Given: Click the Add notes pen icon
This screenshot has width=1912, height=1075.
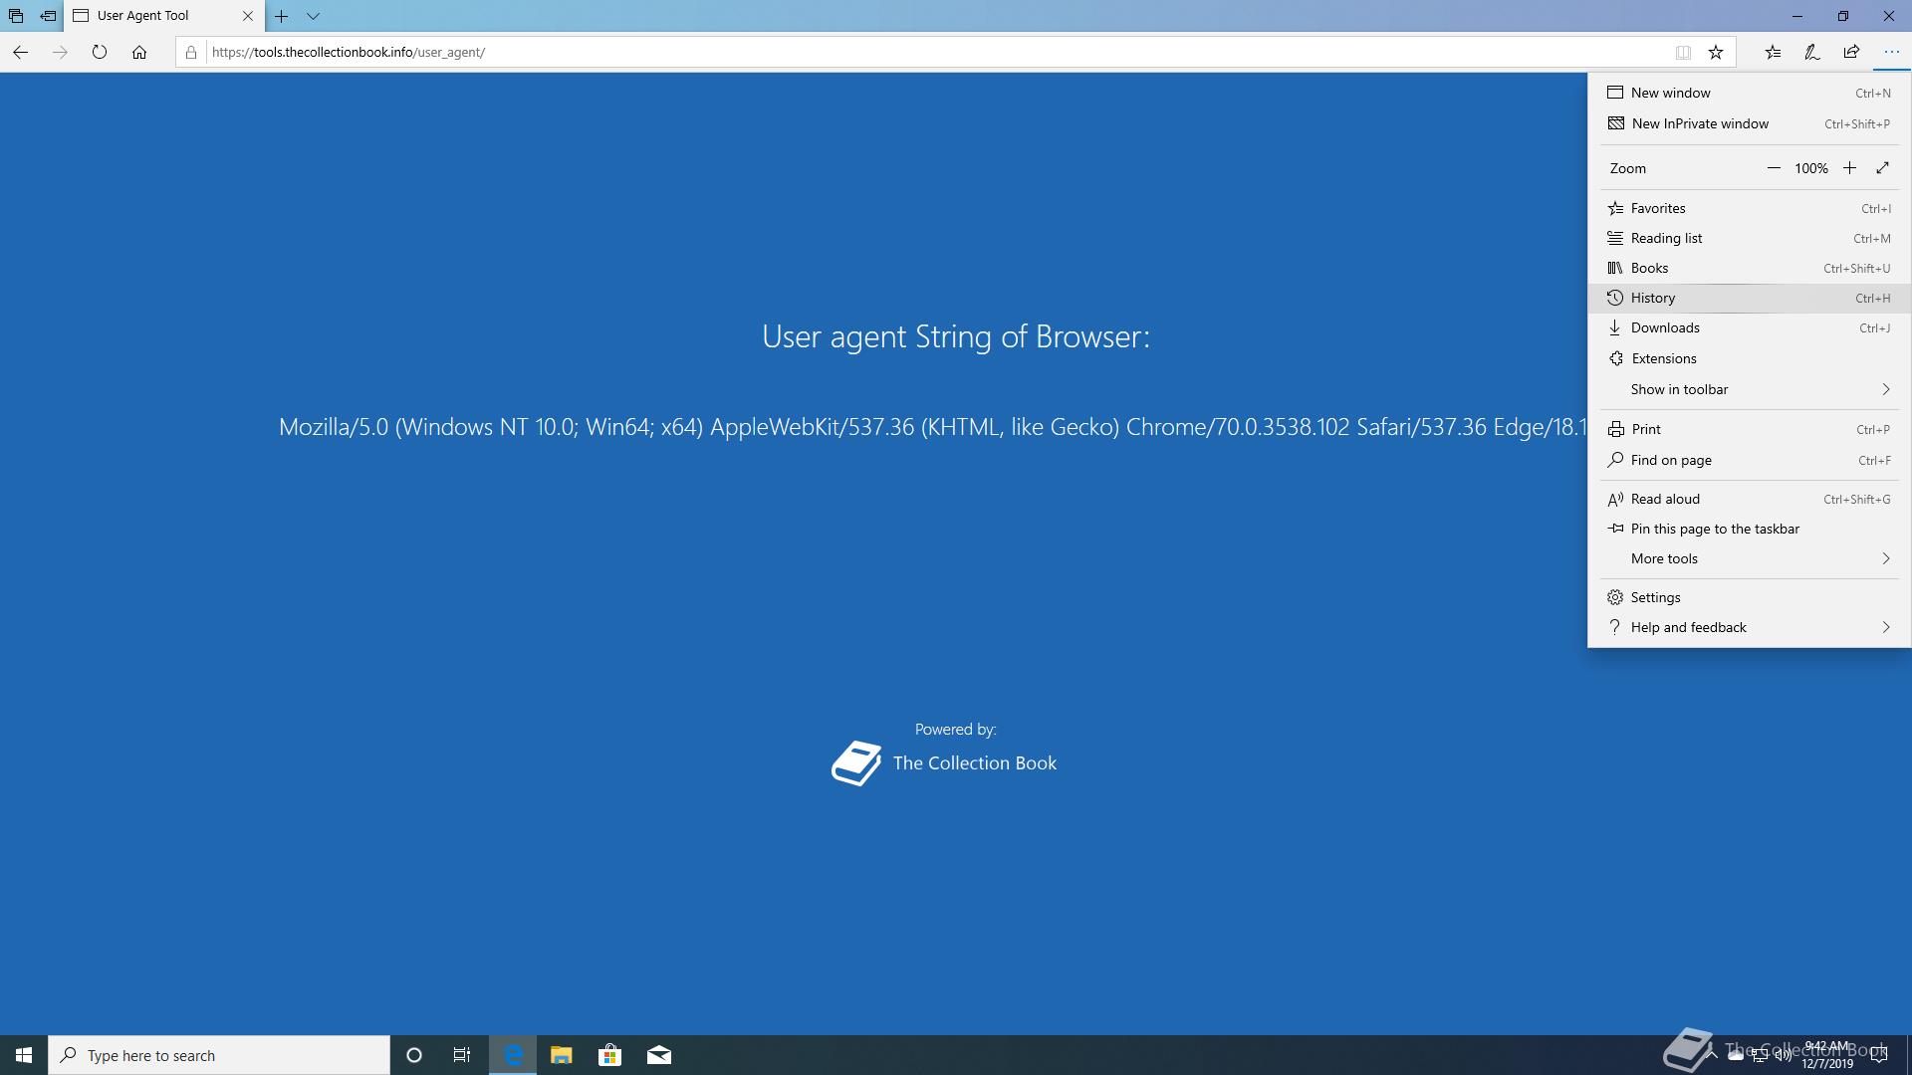Looking at the screenshot, I should [1812, 52].
